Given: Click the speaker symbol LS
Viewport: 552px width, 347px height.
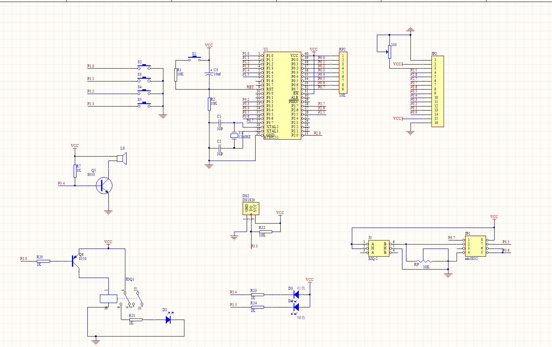Looking at the screenshot, I should (x=122, y=159).
